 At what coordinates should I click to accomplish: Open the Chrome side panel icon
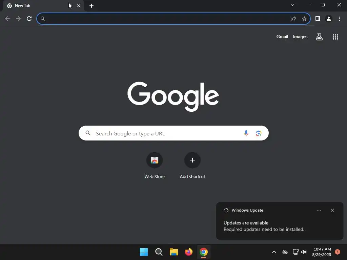pos(318,19)
